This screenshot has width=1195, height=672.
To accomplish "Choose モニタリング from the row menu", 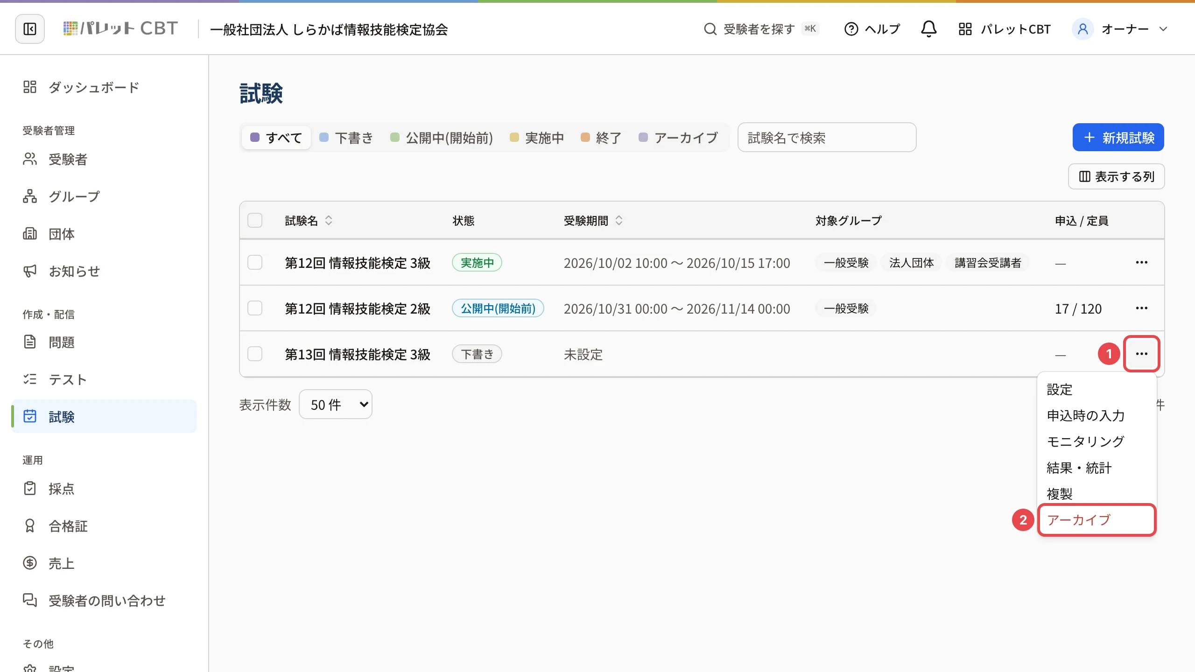I will (1097, 442).
